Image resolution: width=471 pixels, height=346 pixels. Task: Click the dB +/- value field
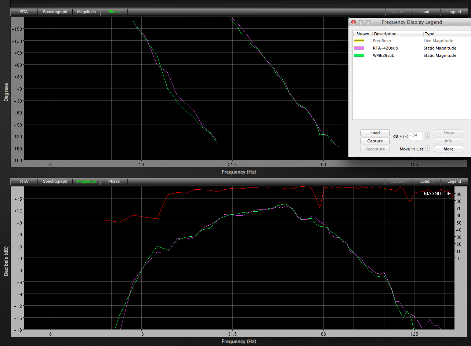click(x=416, y=135)
